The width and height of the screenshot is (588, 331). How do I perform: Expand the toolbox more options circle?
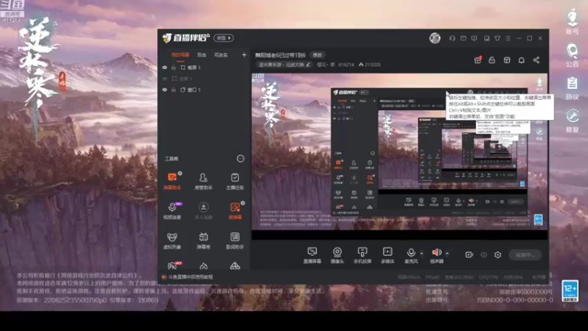point(240,159)
